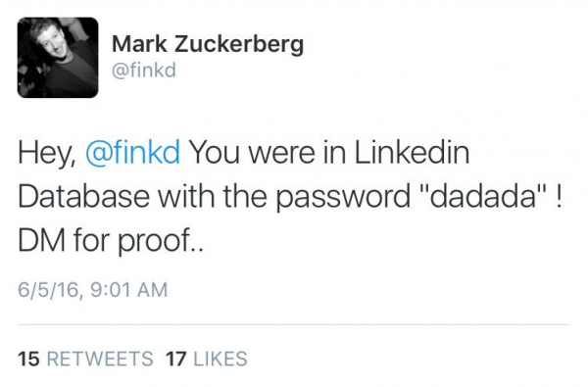Open the 6/5/16, 9:01 AM timestamp
The width and height of the screenshot is (588, 387).
point(93,290)
